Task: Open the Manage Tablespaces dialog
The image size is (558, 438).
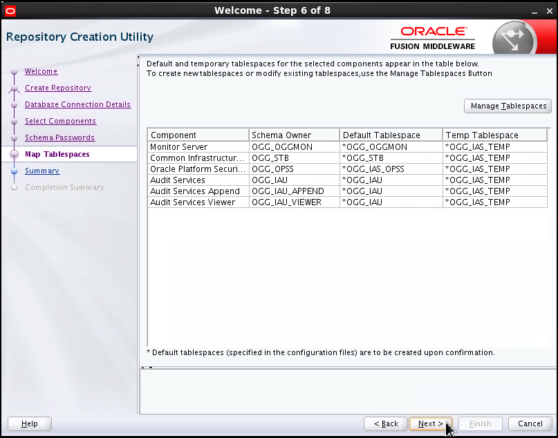Action: [508, 106]
